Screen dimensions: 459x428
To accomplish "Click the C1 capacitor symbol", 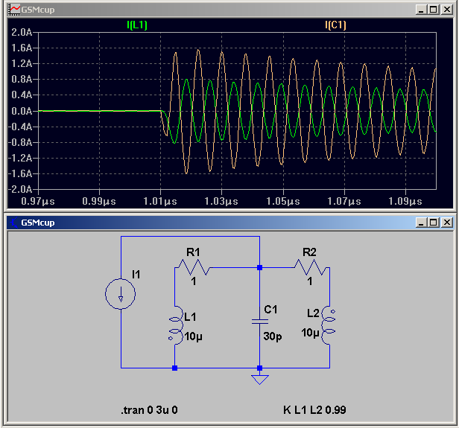I will click(x=259, y=322).
